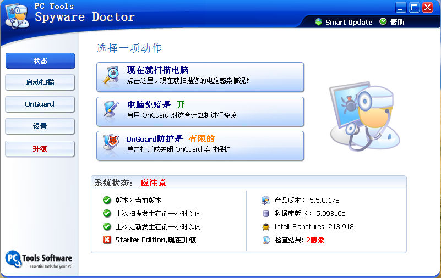
Task: Click the Smart Update green globe icon
Action: pyautogui.click(x=319, y=22)
